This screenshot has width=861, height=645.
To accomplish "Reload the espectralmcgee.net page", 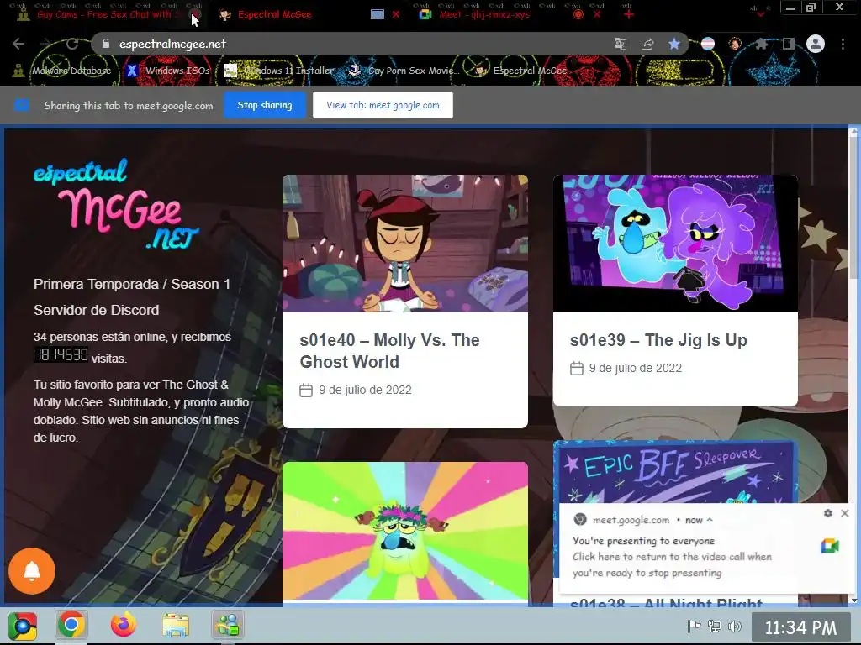I will coord(72,44).
